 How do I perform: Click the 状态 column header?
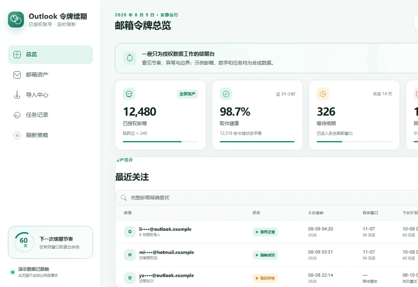point(256,213)
